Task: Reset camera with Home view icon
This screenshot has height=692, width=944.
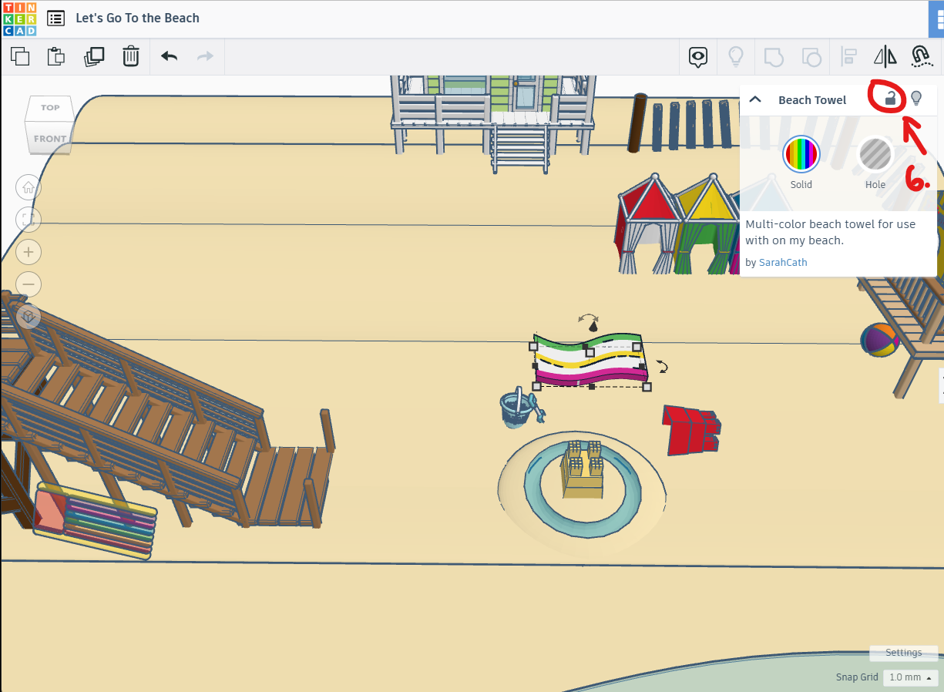Action: tap(28, 187)
